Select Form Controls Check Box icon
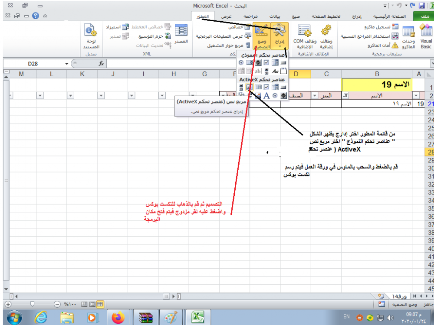 (266, 63)
